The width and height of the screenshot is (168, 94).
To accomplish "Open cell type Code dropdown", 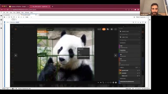I will click(29, 17).
